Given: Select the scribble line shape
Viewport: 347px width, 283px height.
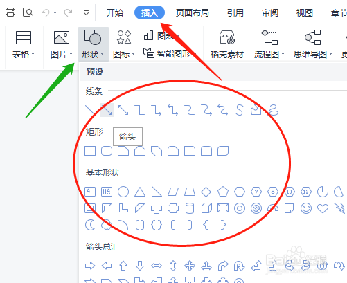Looking at the screenshot, I should coord(274,110).
